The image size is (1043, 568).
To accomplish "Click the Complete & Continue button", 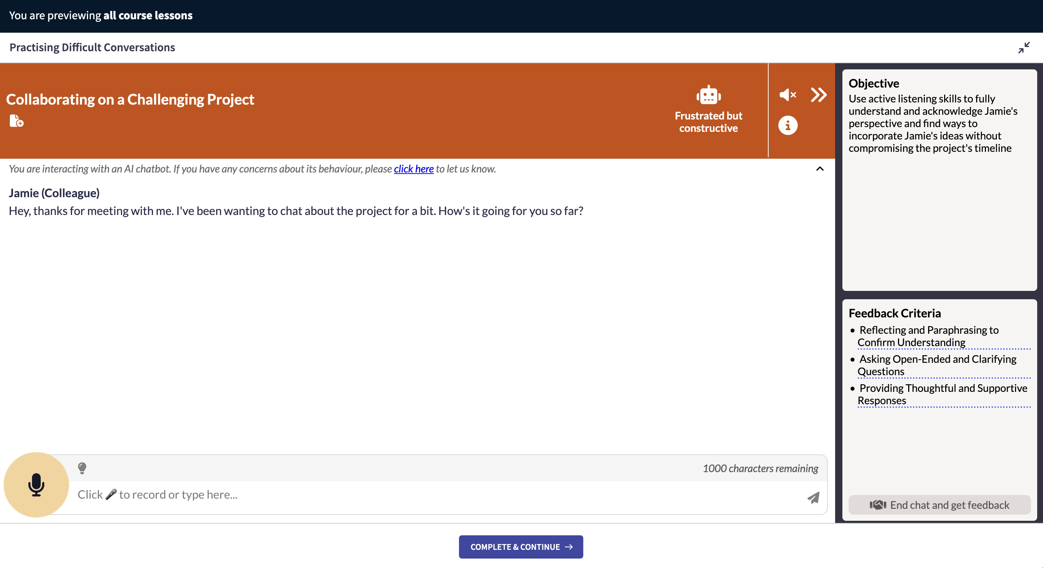I will 521,547.
